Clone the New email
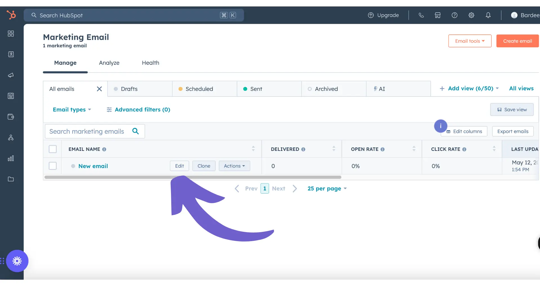 [204, 166]
